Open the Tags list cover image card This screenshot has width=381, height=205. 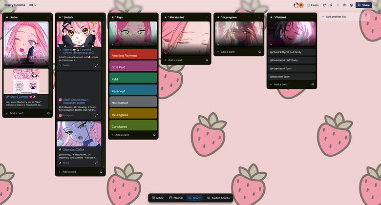click(x=133, y=34)
